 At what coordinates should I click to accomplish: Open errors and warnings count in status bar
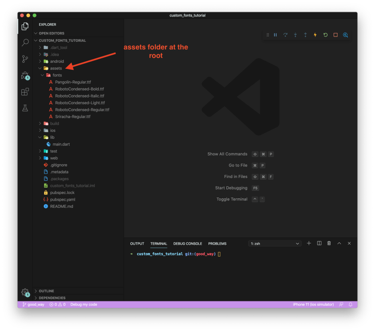coord(57,304)
